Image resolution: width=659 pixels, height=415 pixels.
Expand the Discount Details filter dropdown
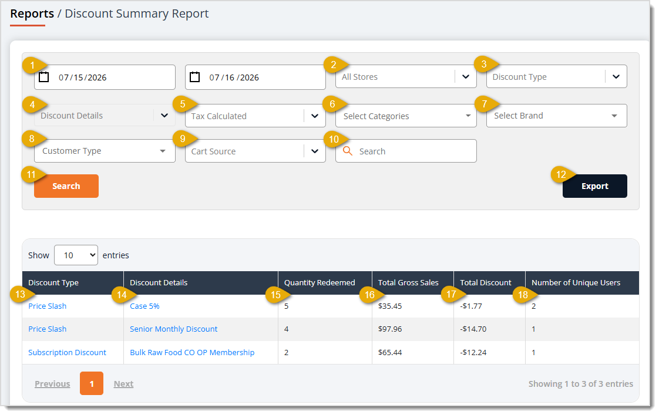pos(105,116)
